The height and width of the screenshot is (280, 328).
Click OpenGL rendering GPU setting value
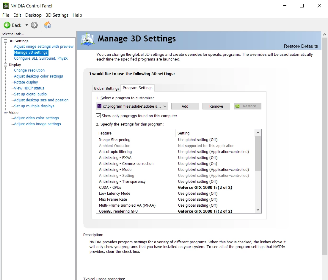pyautogui.click(x=205, y=211)
